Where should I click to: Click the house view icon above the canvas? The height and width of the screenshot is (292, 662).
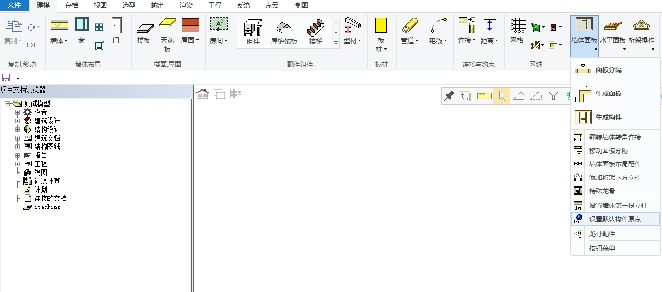(x=202, y=94)
